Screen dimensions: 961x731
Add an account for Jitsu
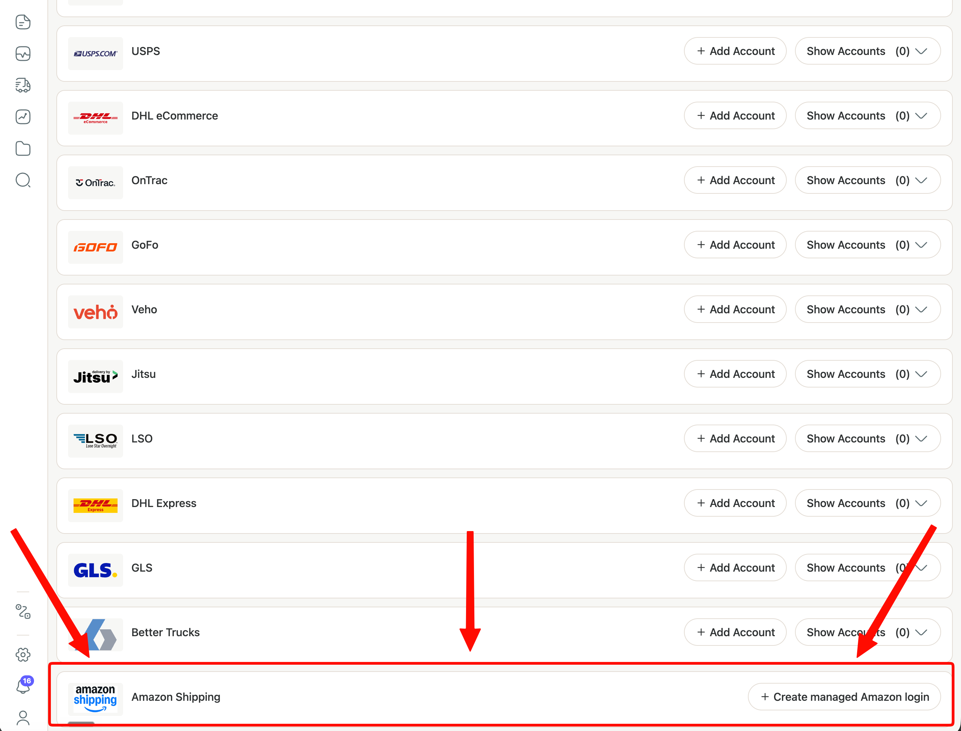735,374
